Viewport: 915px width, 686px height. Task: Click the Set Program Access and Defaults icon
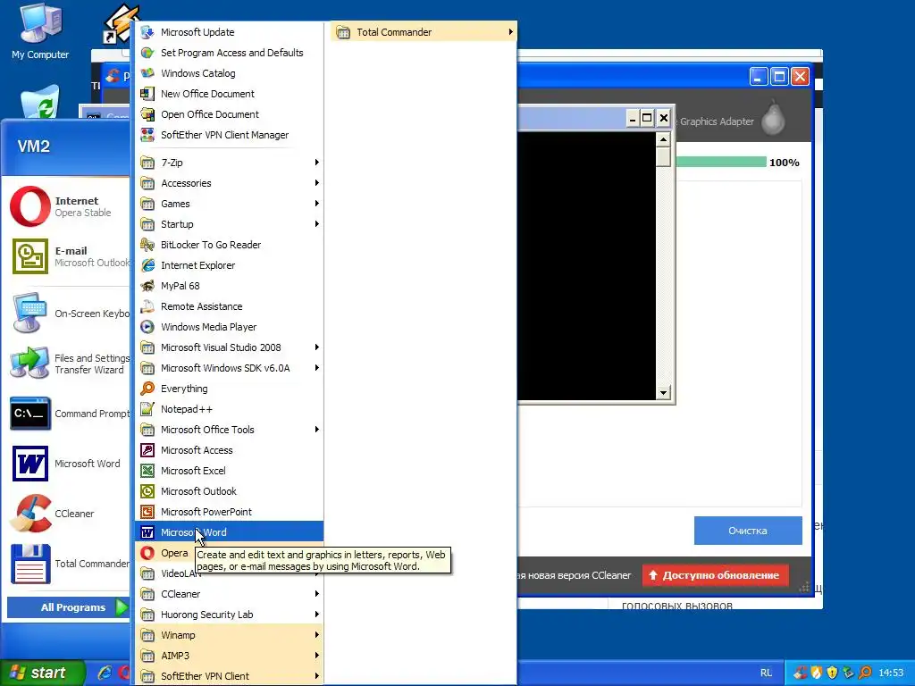coord(147,53)
